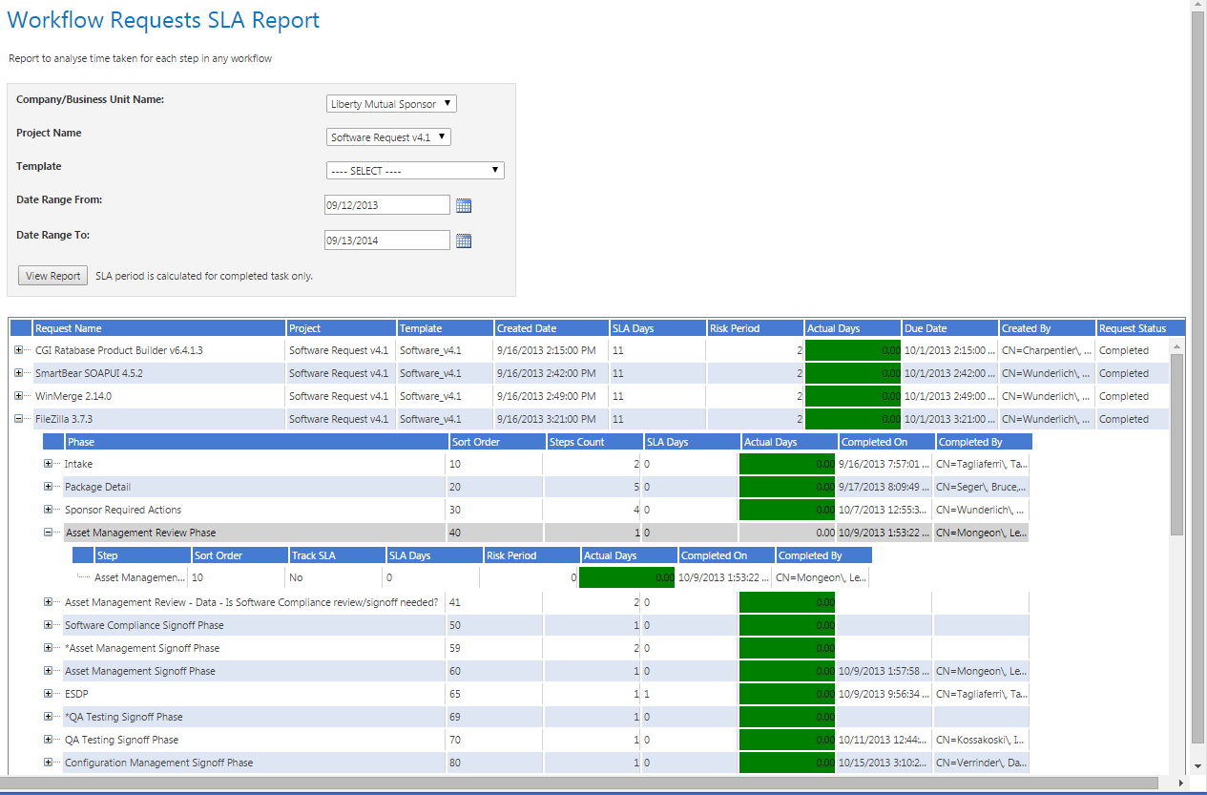Expand the Intake phase row

(x=49, y=464)
